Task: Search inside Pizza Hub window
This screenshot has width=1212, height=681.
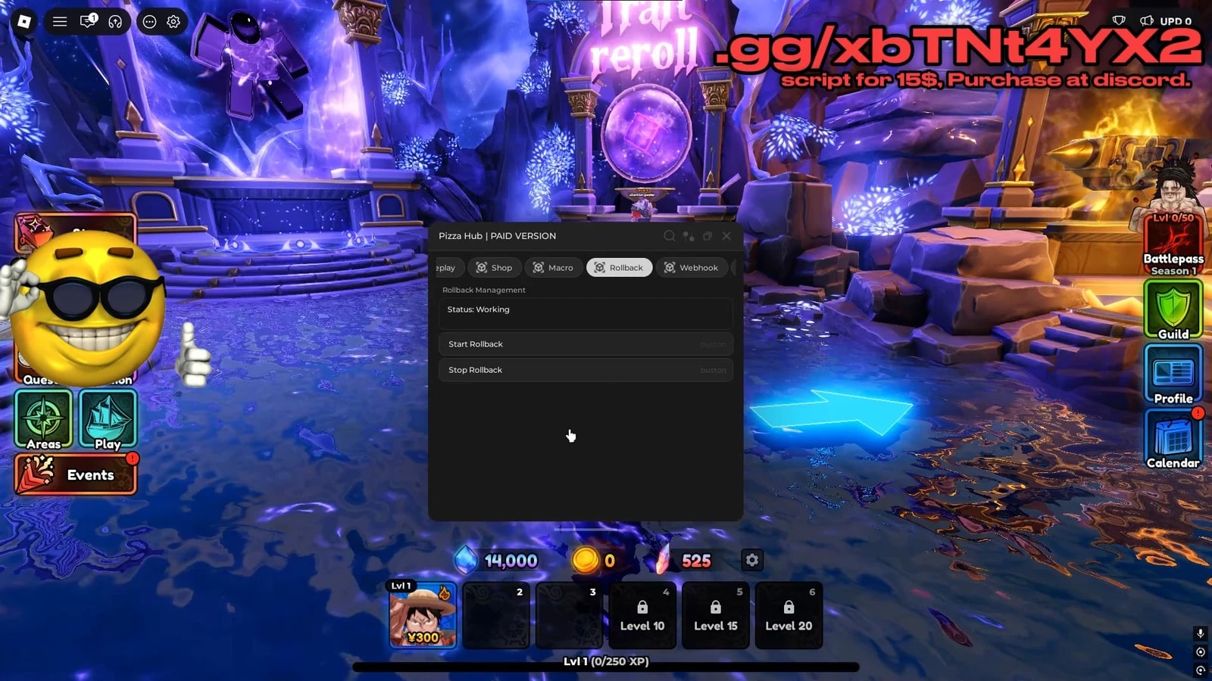Action: [x=670, y=236]
